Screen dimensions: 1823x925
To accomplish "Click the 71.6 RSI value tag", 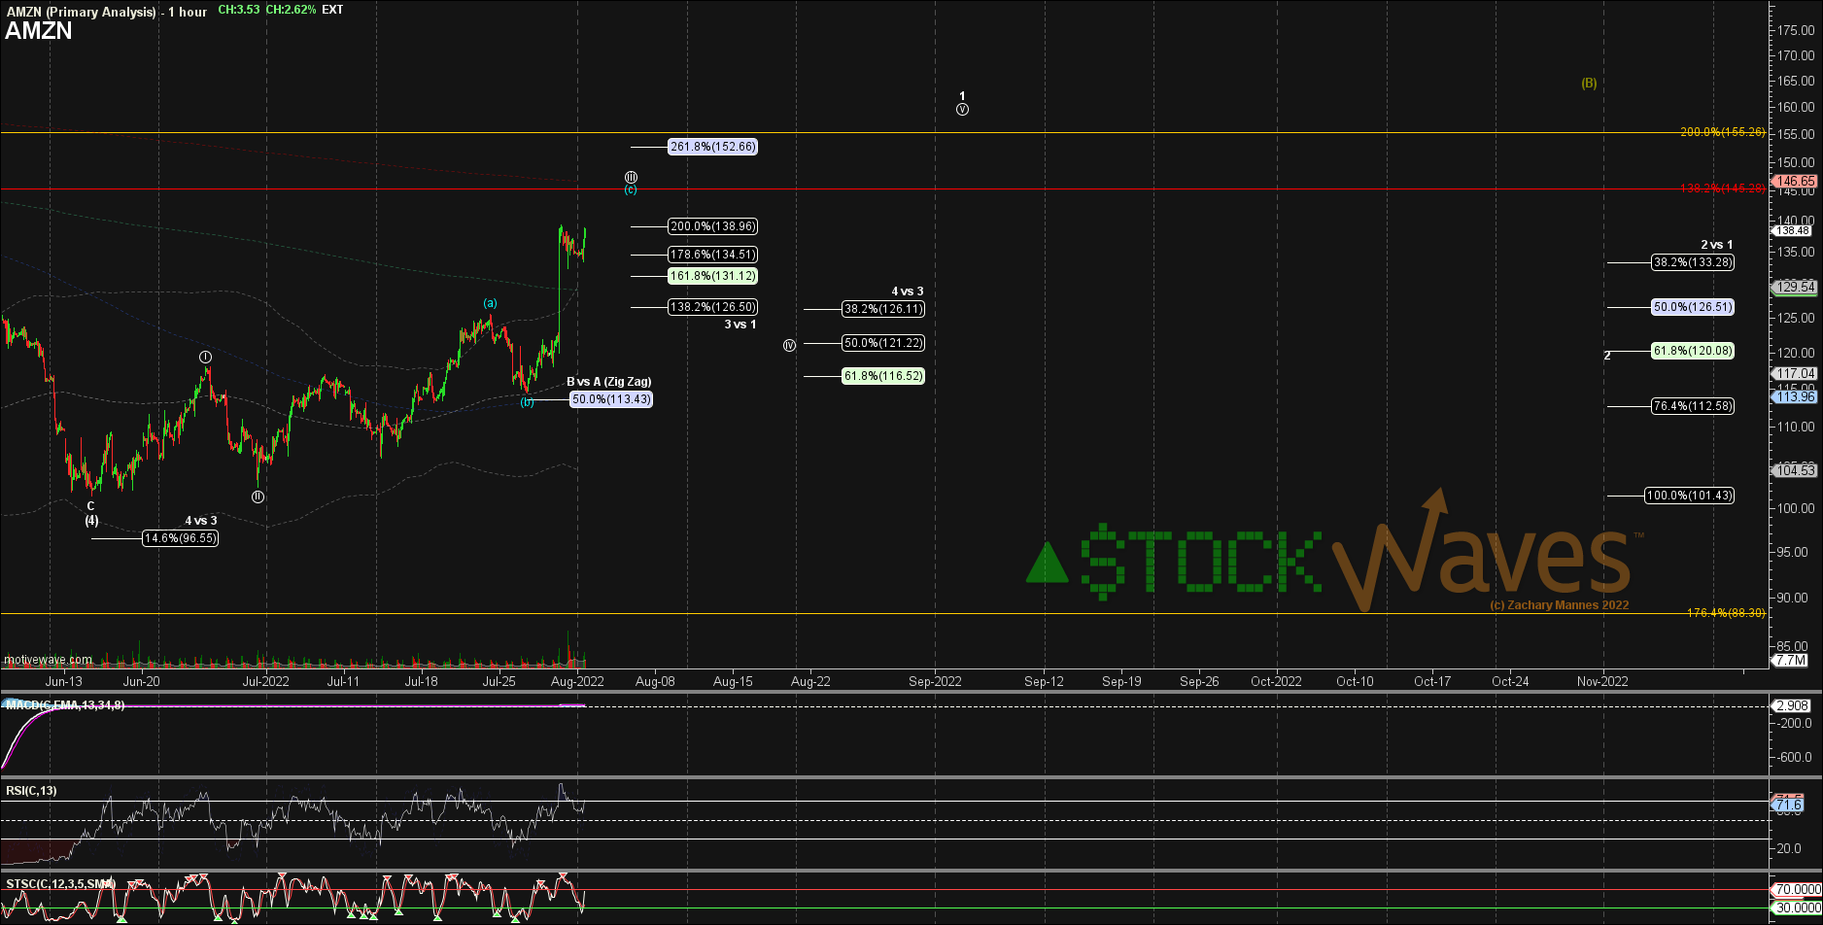I will click(1788, 805).
